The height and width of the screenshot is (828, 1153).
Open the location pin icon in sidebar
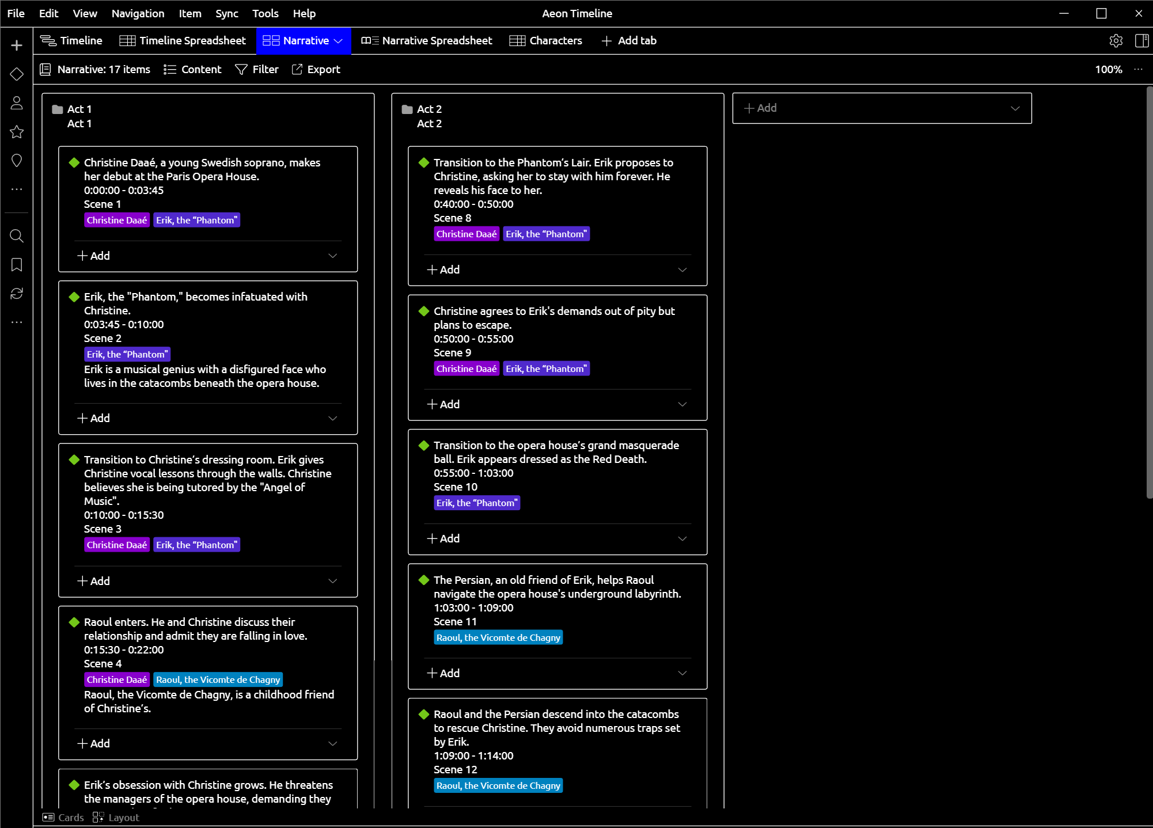17,161
